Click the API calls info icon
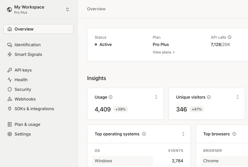This screenshot has height=167, width=248. pyautogui.click(x=230, y=37)
